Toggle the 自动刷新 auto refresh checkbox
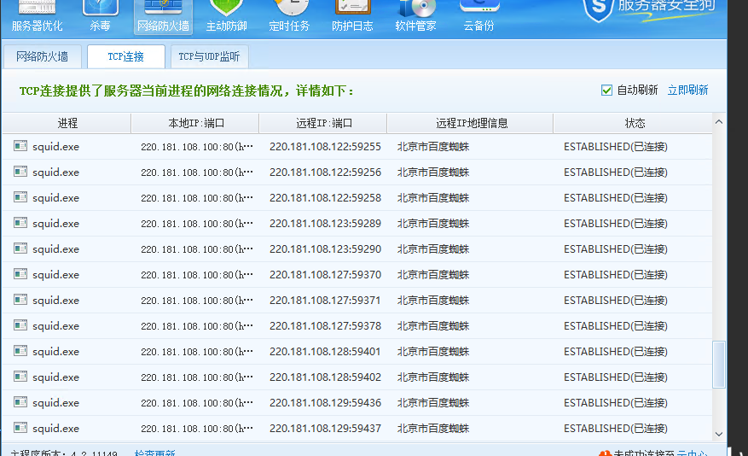This screenshot has height=456, width=748. [606, 91]
